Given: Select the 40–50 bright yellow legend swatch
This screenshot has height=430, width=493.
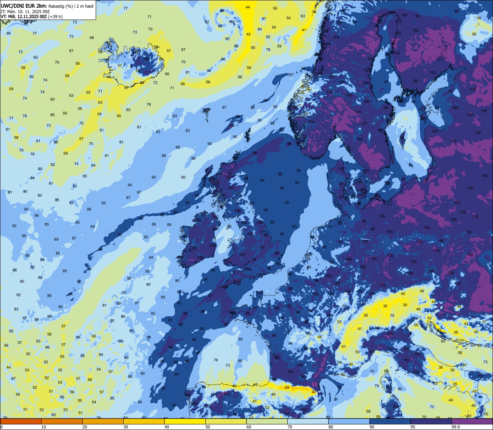Looking at the screenshot, I should point(185,422).
